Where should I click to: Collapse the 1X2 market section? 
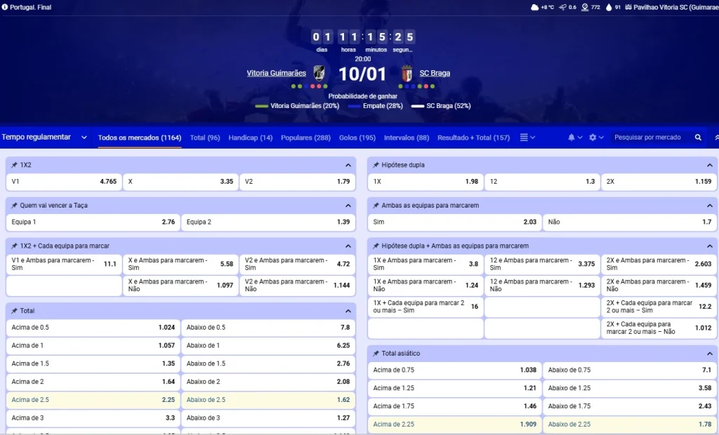[x=348, y=165]
